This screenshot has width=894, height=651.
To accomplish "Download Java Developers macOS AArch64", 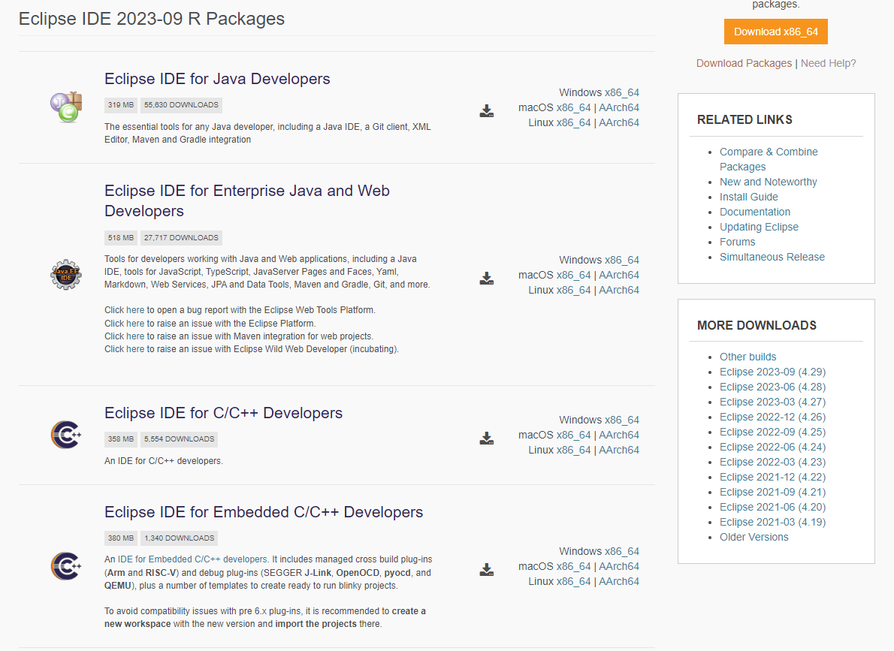I will 618,107.
